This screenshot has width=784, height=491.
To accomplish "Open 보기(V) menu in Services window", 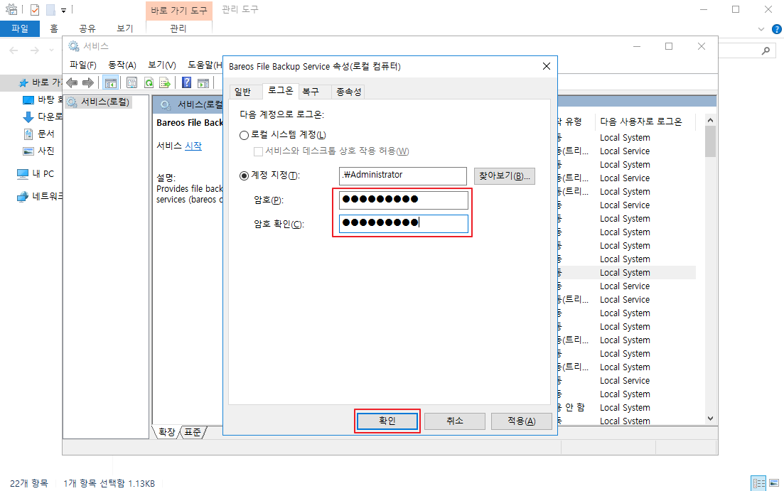I will click(162, 65).
